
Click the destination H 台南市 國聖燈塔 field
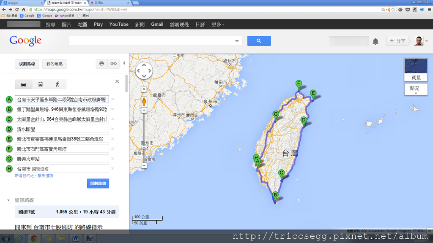(x=62, y=169)
